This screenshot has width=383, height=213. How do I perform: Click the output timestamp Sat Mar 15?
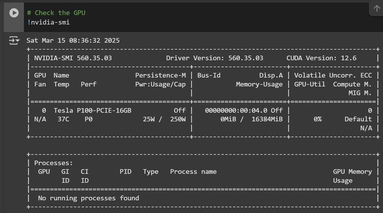[x=73, y=40]
